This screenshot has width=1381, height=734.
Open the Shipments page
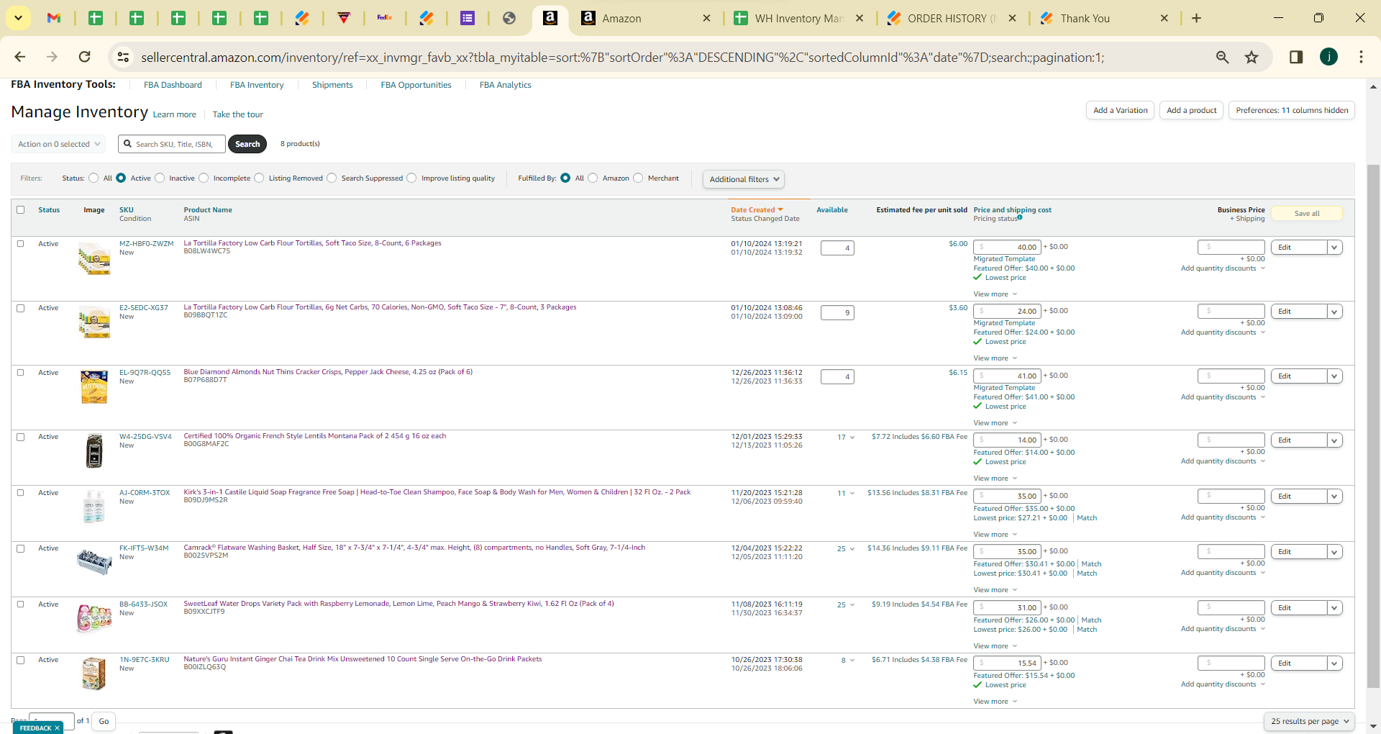point(332,85)
